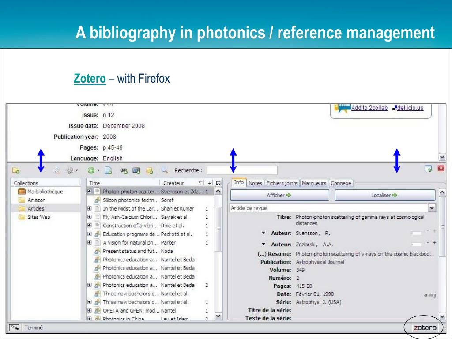Expand the Photon-photon scatter item row
Viewport: 452px width, 339px height.
pos(89,192)
